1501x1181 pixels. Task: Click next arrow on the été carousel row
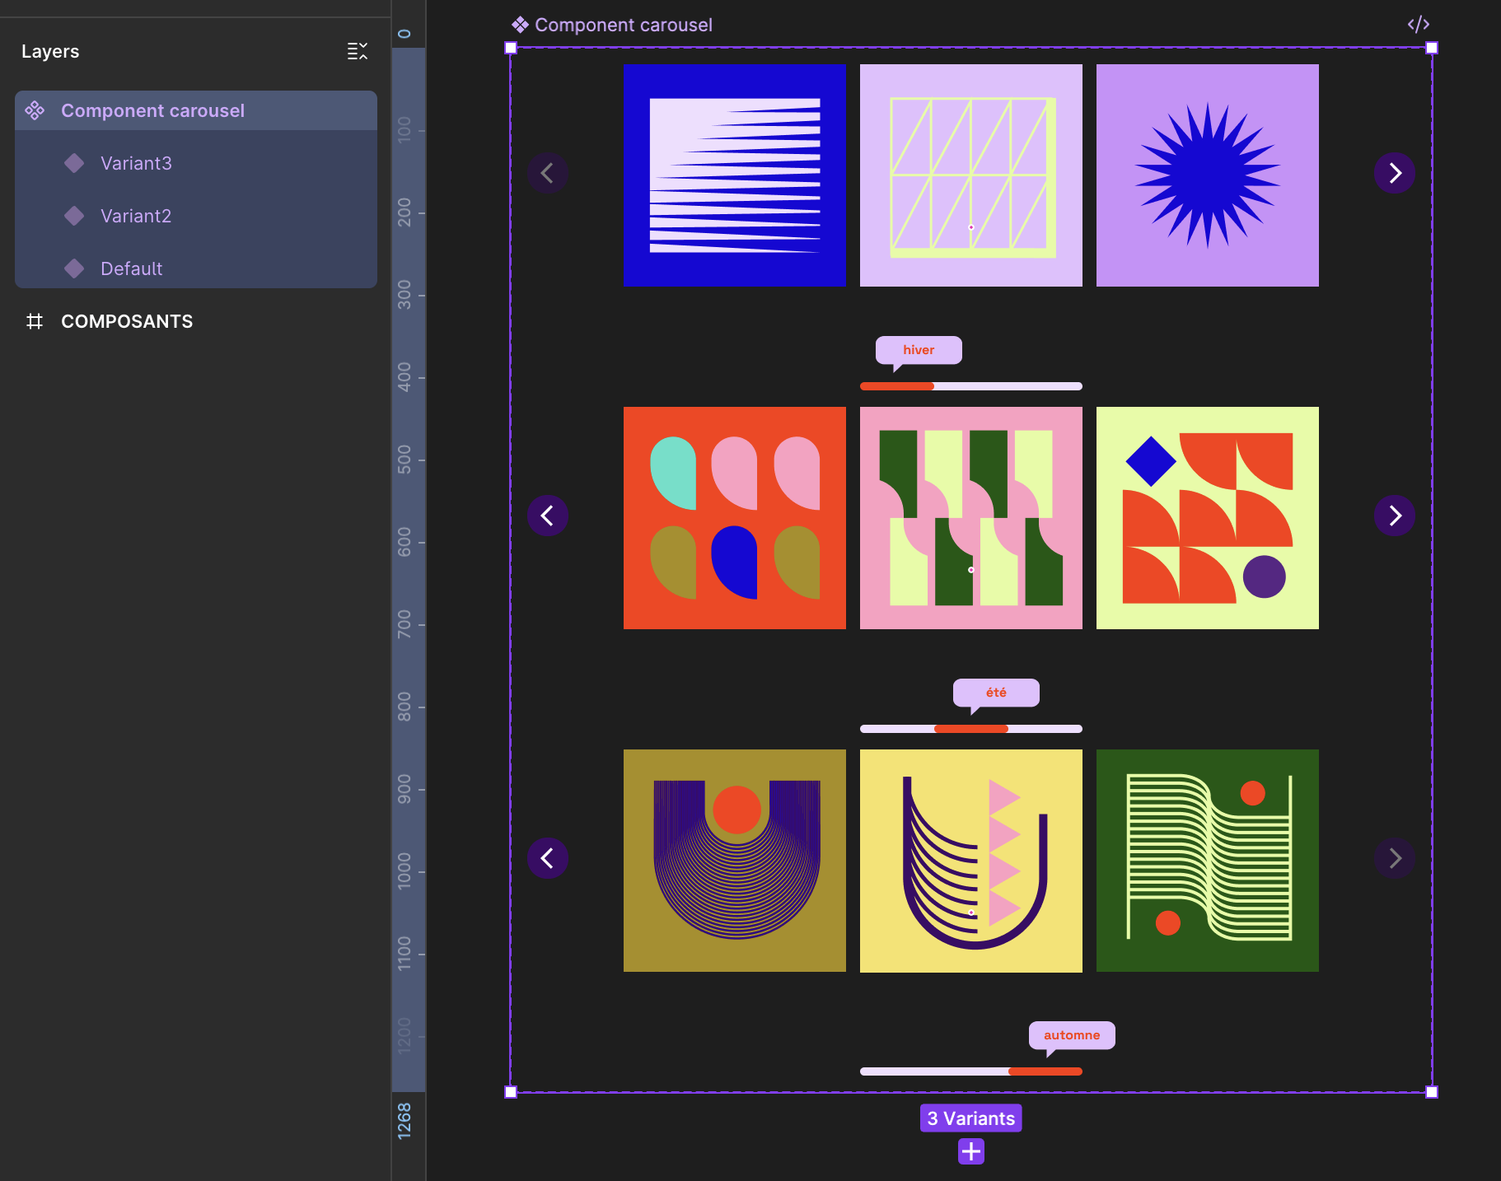1394,516
